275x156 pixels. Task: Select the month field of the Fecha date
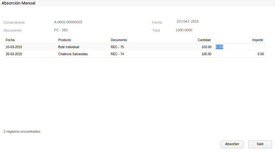click(185, 21)
